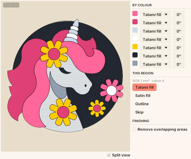Open fill type dropdown for yellow colour
191x159 pixels.
coord(155,48)
